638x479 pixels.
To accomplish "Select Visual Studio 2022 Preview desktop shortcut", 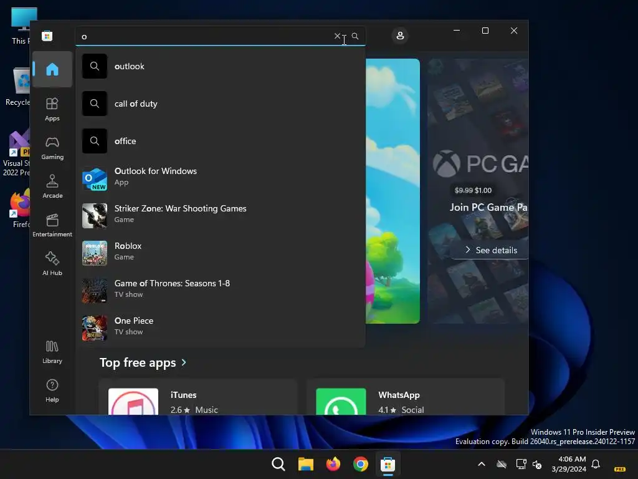I will 16,153.
